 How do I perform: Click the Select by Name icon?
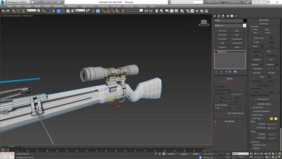click(x=44, y=11)
